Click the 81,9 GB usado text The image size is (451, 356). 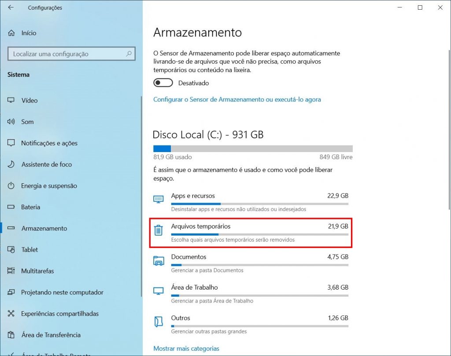point(173,157)
